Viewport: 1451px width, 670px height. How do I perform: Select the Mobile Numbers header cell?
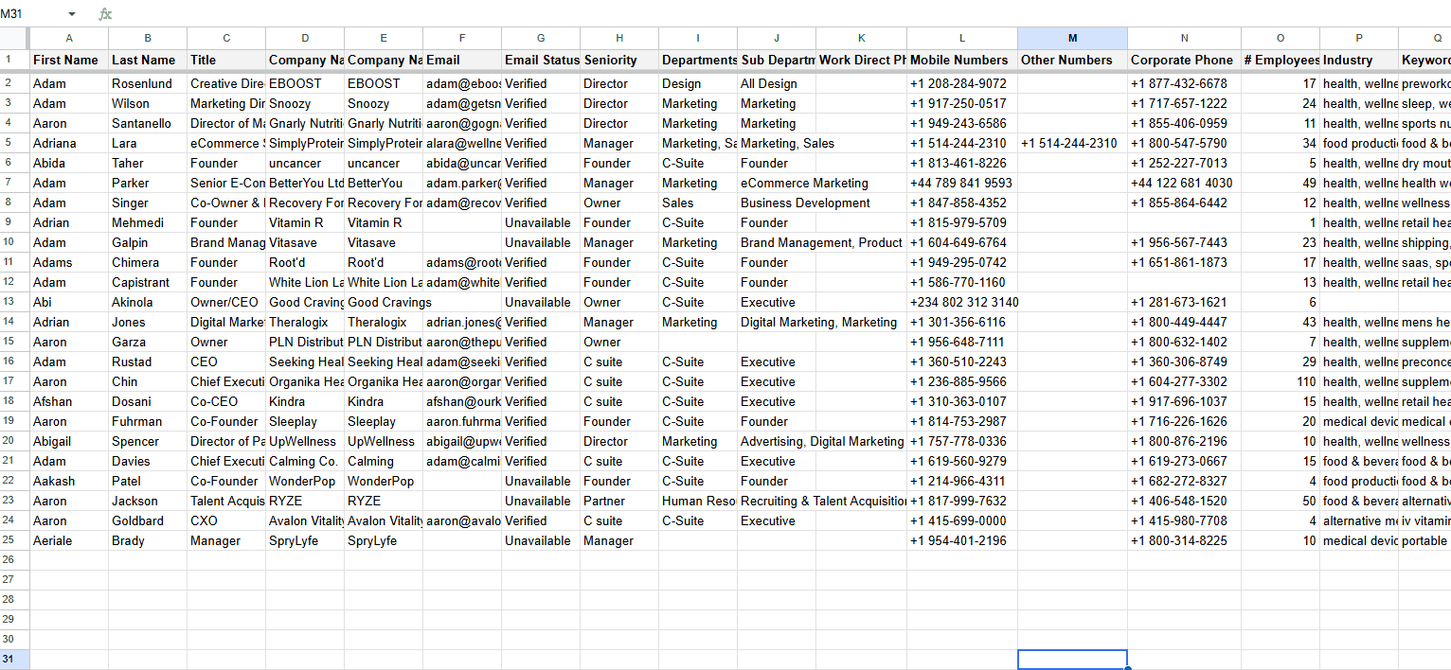click(x=962, y=60)
